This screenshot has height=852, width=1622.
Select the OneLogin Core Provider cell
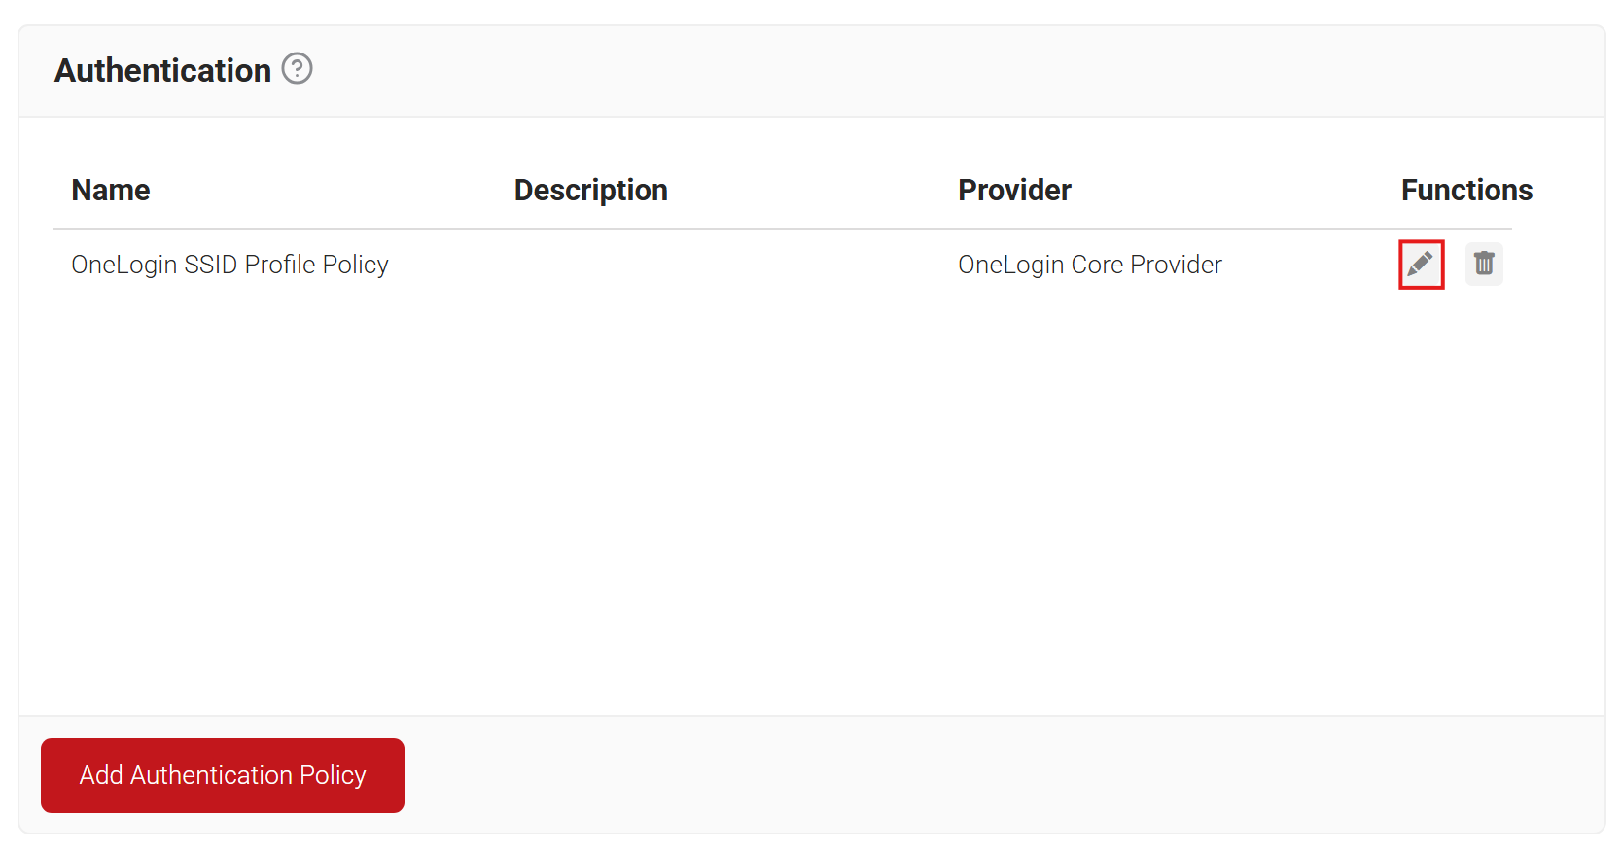(1089, 265)
